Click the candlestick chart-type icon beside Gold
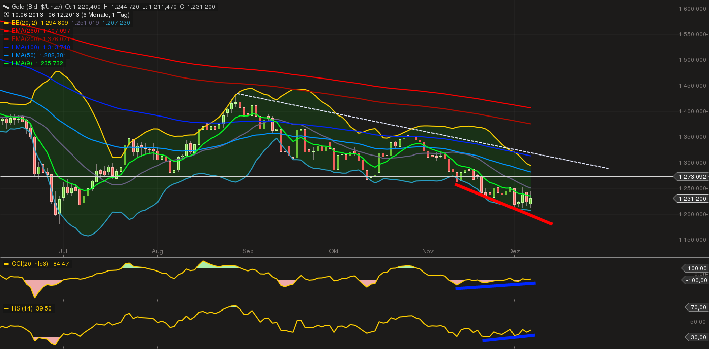 (6, 7)
